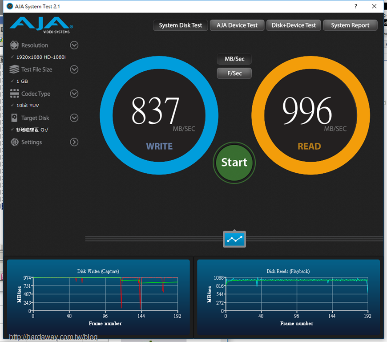Start the disk speed test
The height and width of the screenshot is (342, 387).
point(234,163)
